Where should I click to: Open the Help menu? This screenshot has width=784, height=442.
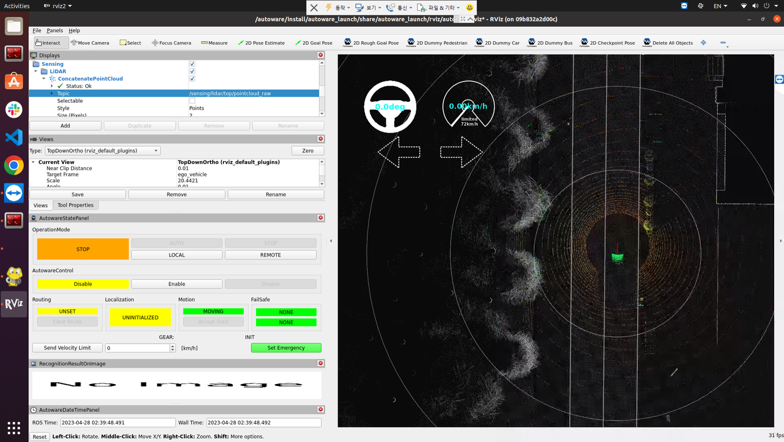[74, 30]
